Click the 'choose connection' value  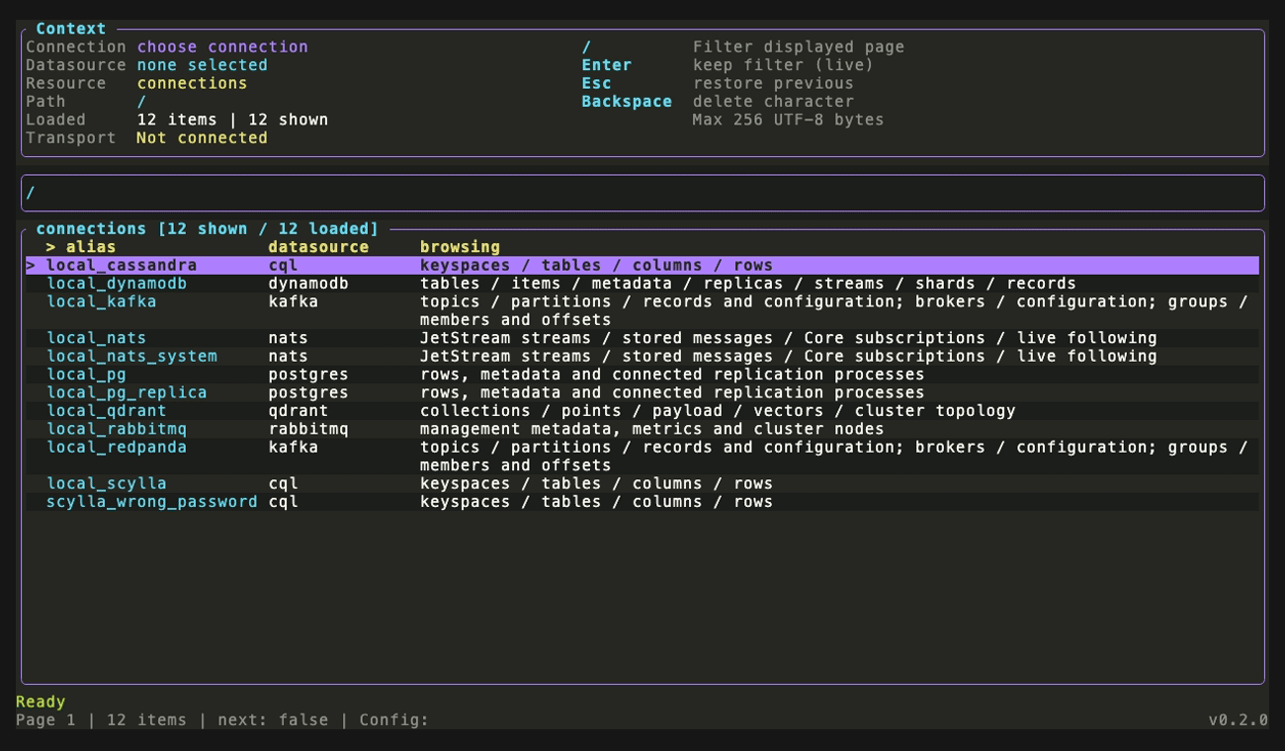pyautogui.click(x=222, y=46)
